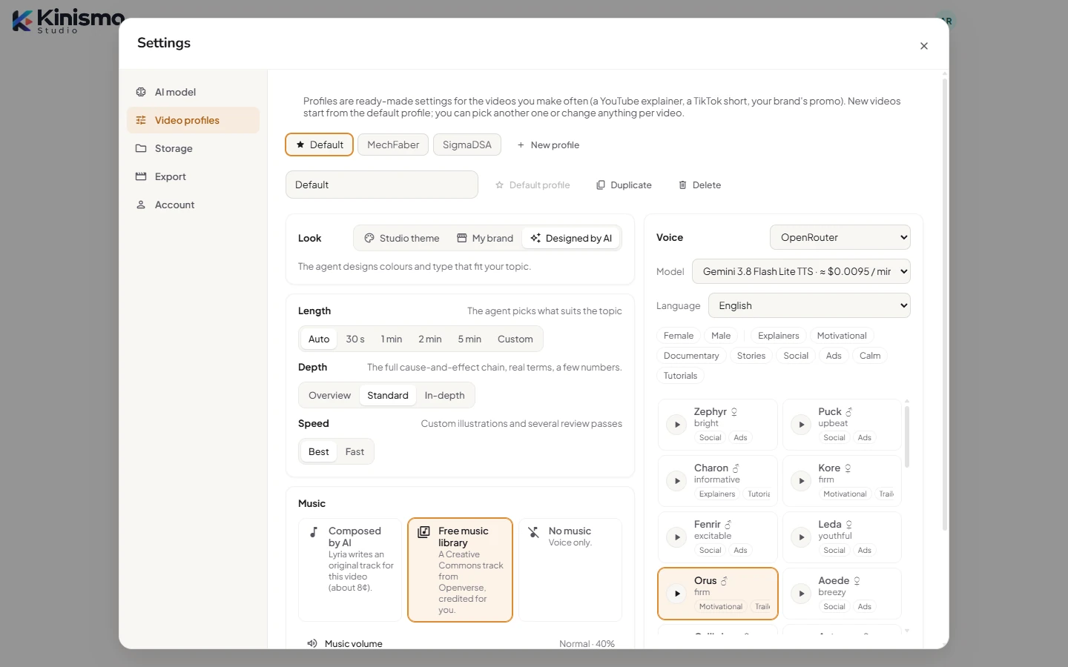Open the voice provider OpenRouter dropdown
Image resolution: width=1068 pixels, height=667 pixels.
coord(840,237)
